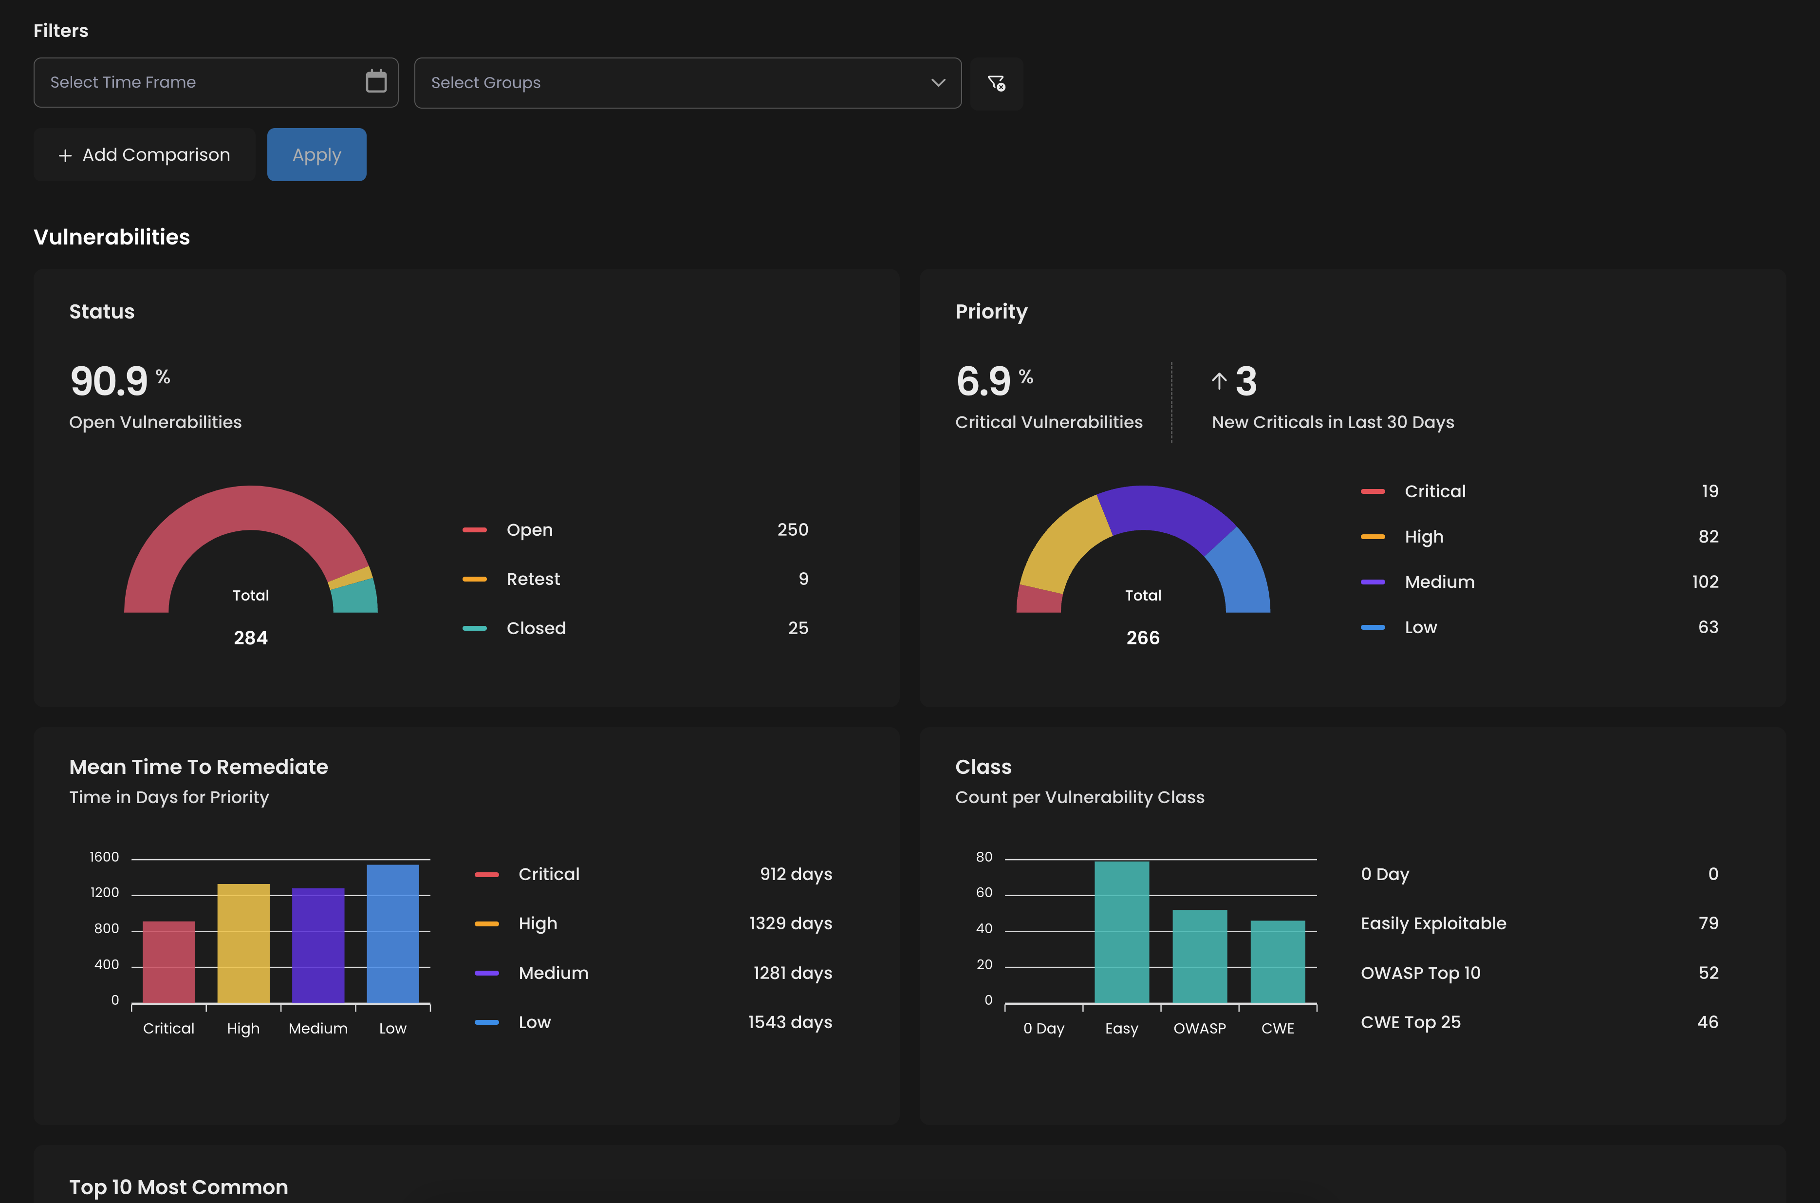The image size is (1820, 1203).
Task: Click the plus icon in Add Comparison
Action: pos(65,156)
